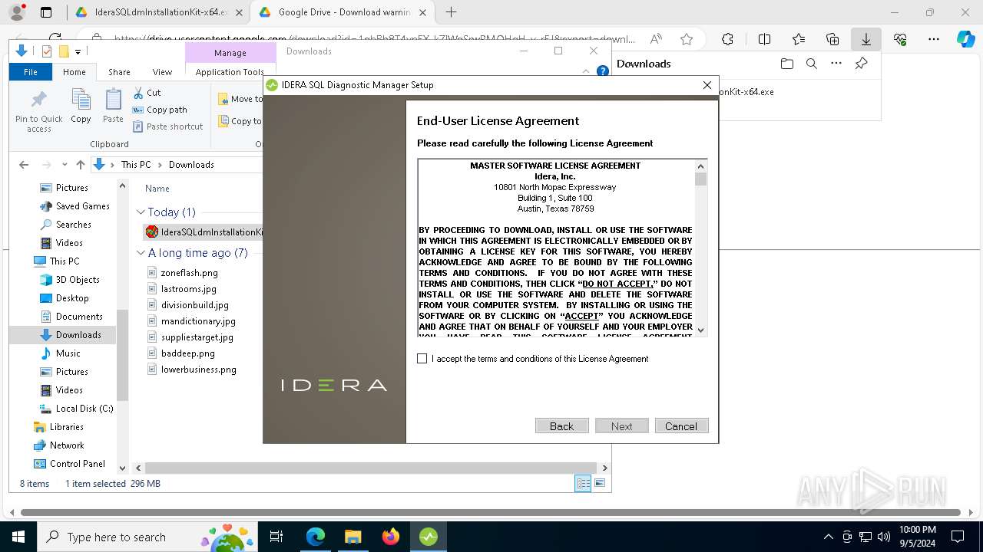Select IderaSQLdmInstallationKit file in Explorer
This screenshot has height=552, width=983.
[x=204, y=232]
